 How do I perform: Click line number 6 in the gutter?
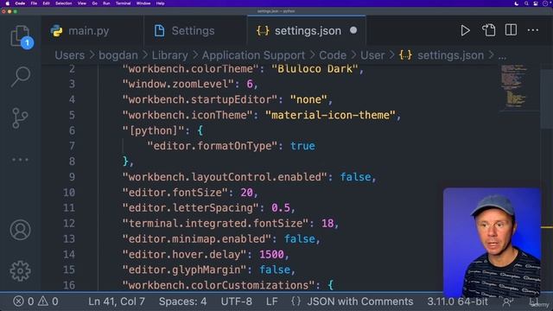[72, 130]
